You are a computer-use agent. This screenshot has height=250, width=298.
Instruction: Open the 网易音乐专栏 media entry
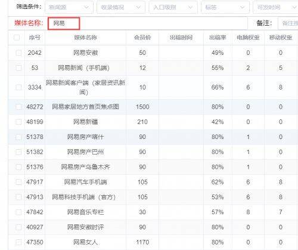tap(85, 212)
